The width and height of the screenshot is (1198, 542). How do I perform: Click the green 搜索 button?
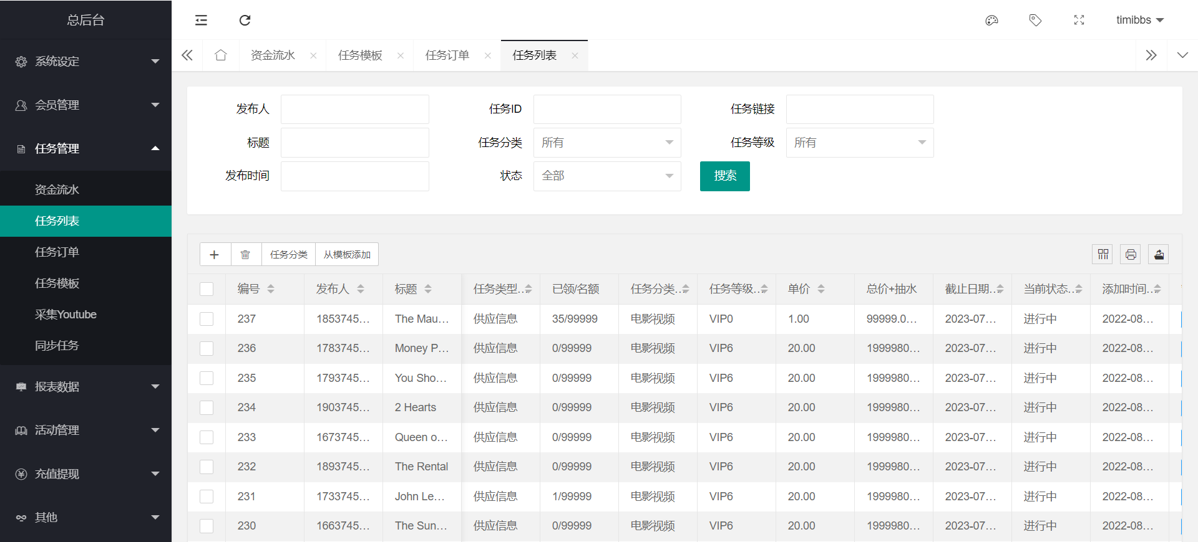pos(724,176)
